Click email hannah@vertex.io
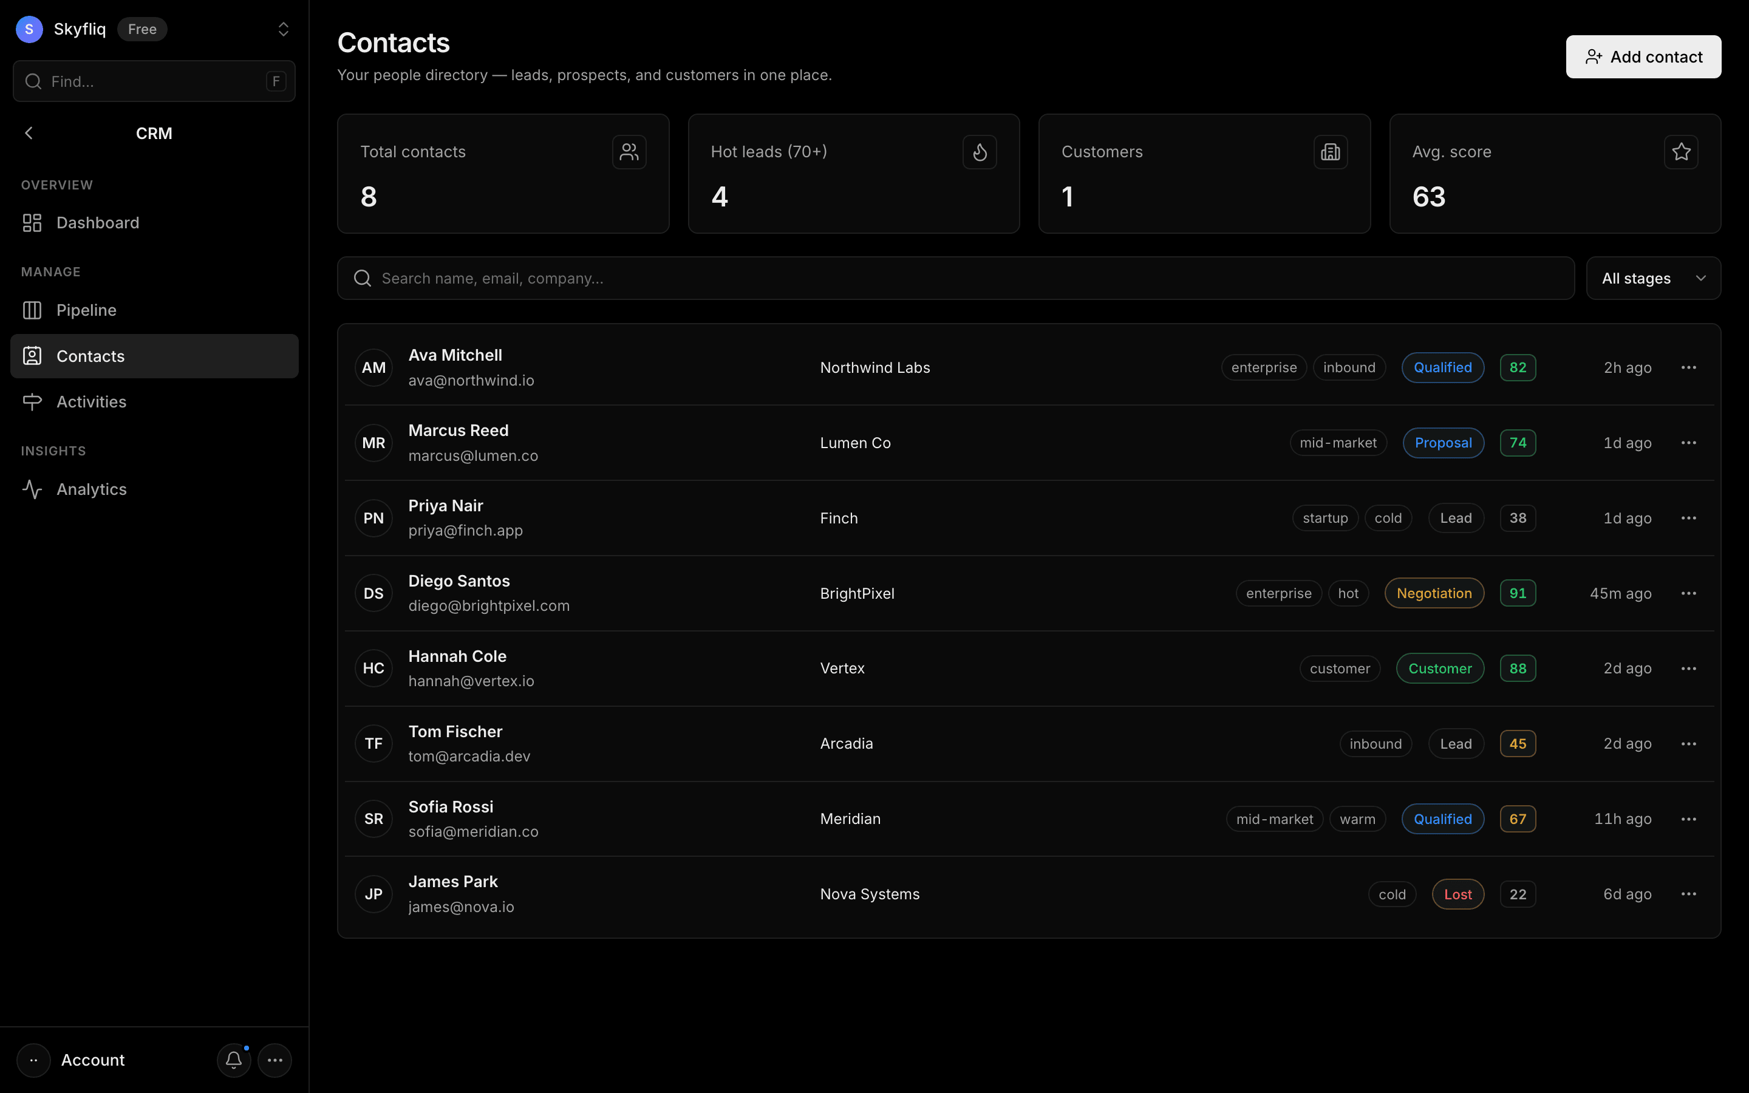Screen dimensions: 1749x1093 click(471, 681)
